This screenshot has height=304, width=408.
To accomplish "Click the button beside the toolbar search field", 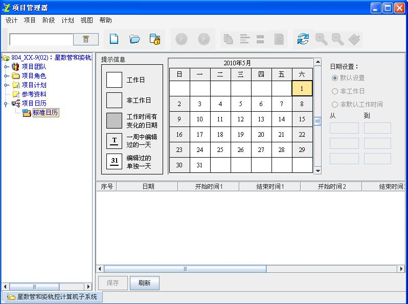I will (86, 39).
